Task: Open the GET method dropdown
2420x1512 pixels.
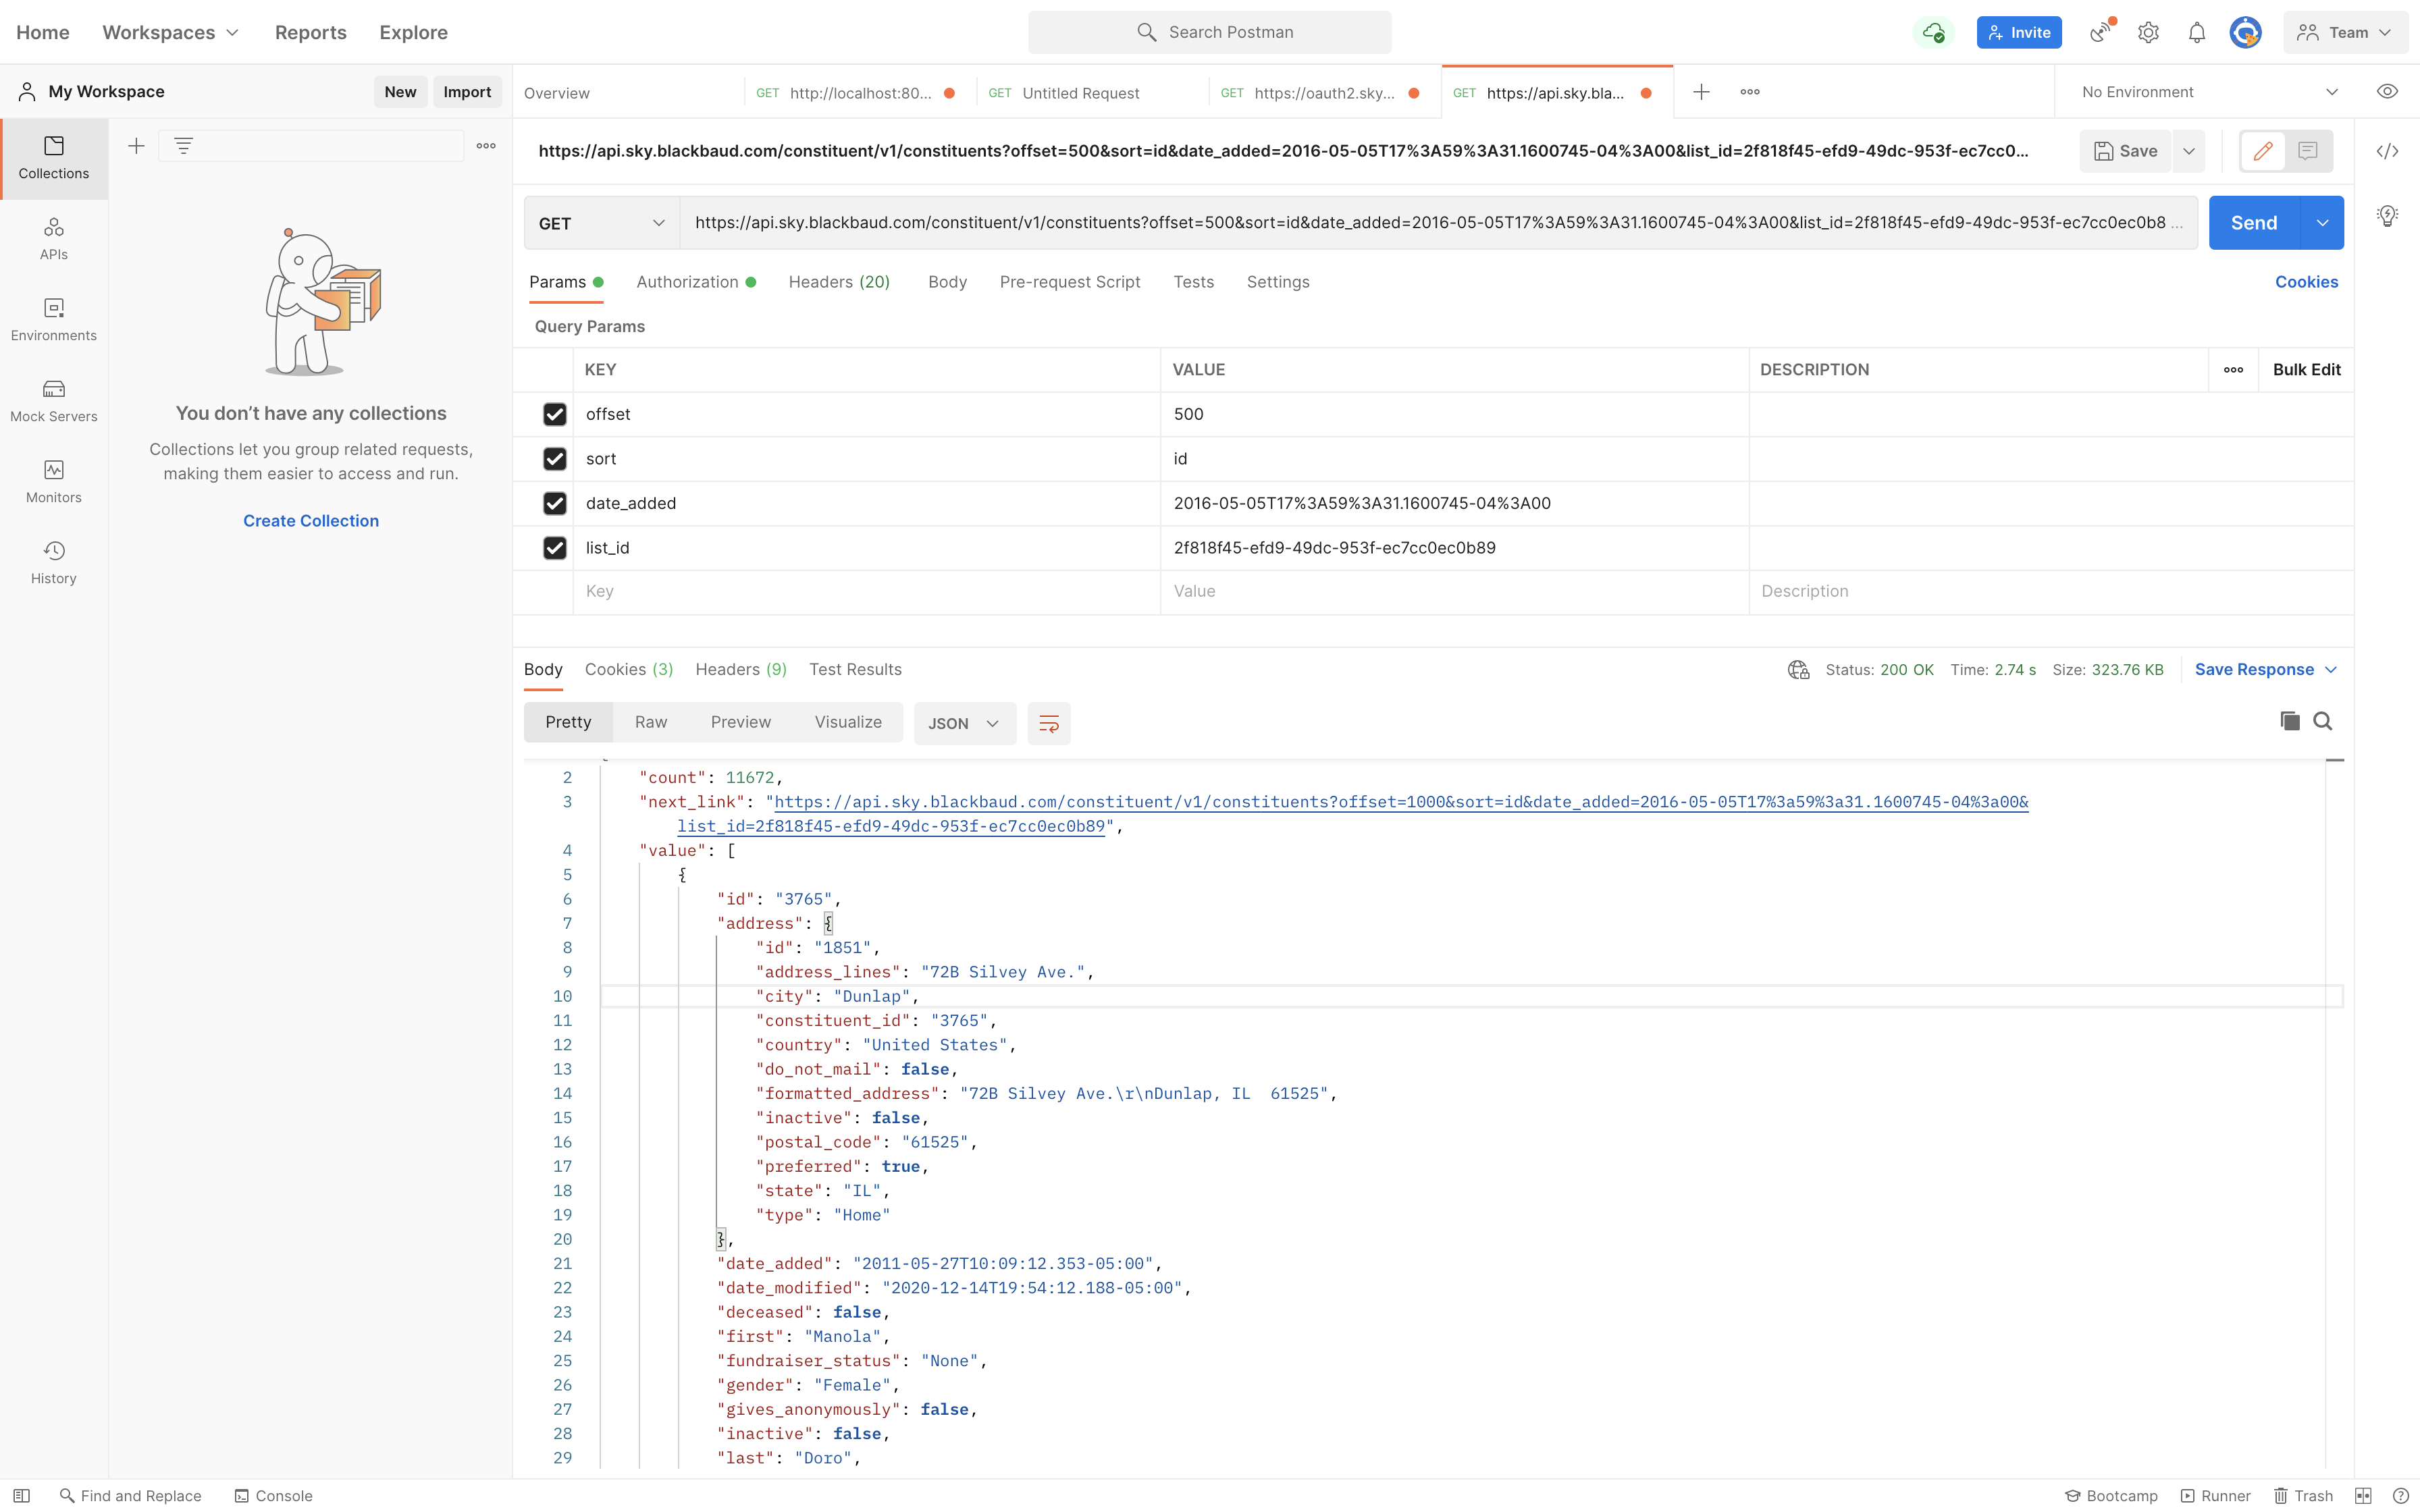Action: (601, 223)
